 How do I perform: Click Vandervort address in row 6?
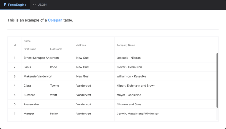[94, 104]
